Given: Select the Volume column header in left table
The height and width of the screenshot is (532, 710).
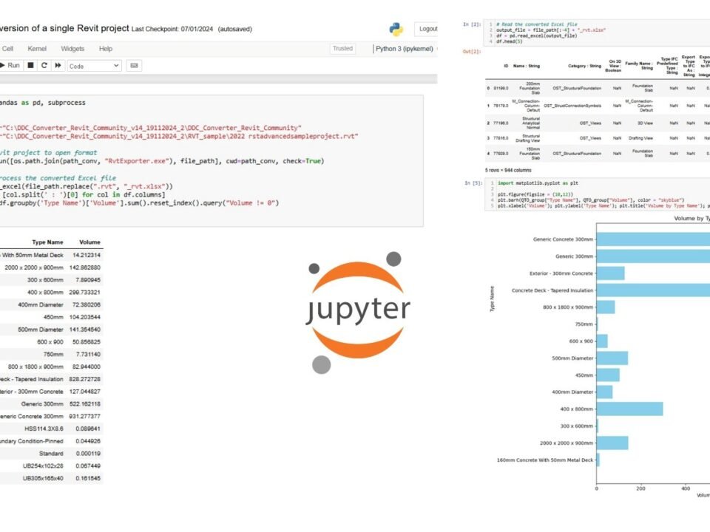Looking at the screenshot, I should click(89, 242).
